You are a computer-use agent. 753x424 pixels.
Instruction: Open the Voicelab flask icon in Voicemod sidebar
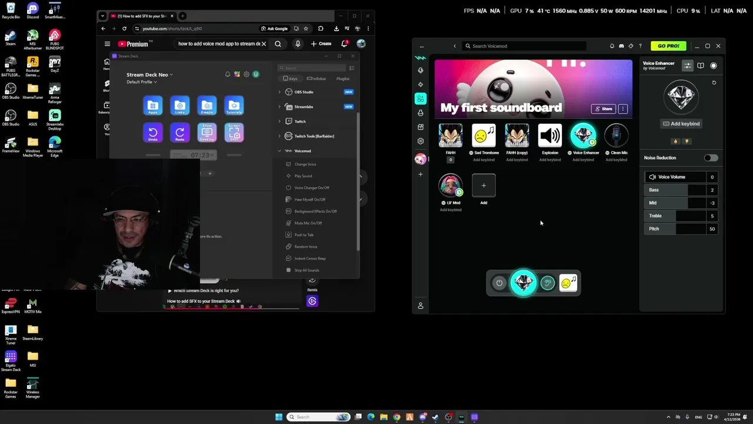421,112
